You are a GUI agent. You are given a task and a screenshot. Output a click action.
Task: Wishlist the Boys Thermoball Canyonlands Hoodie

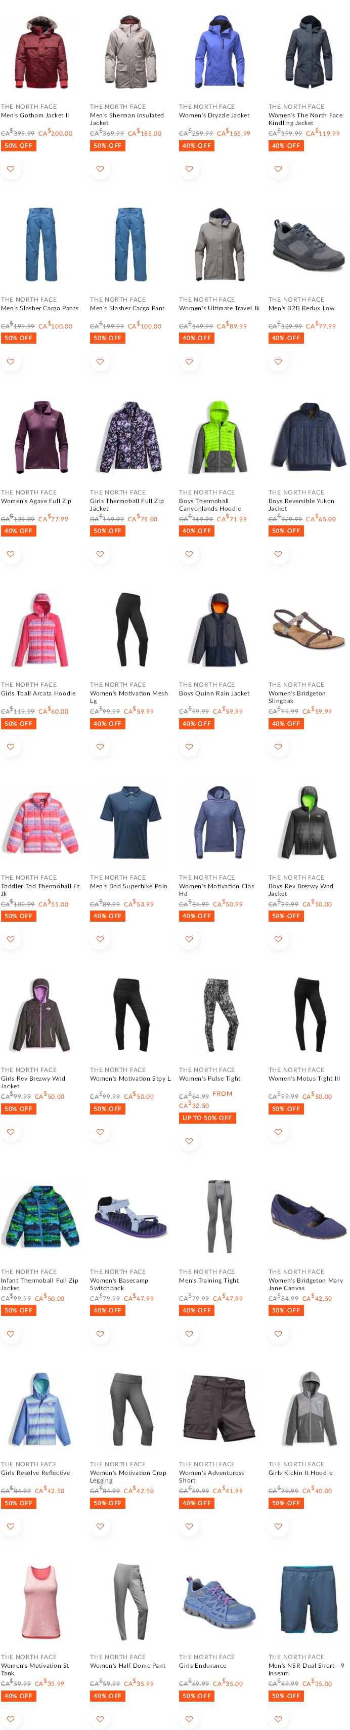189,554
